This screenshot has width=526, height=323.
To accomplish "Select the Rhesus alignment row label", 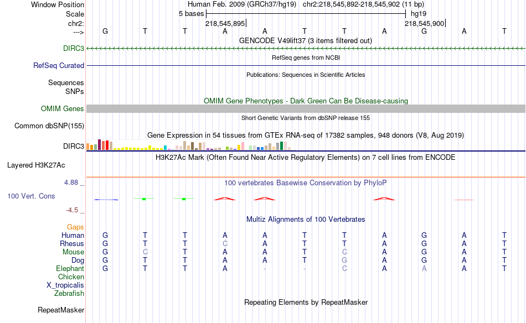I will pos(72,243).
